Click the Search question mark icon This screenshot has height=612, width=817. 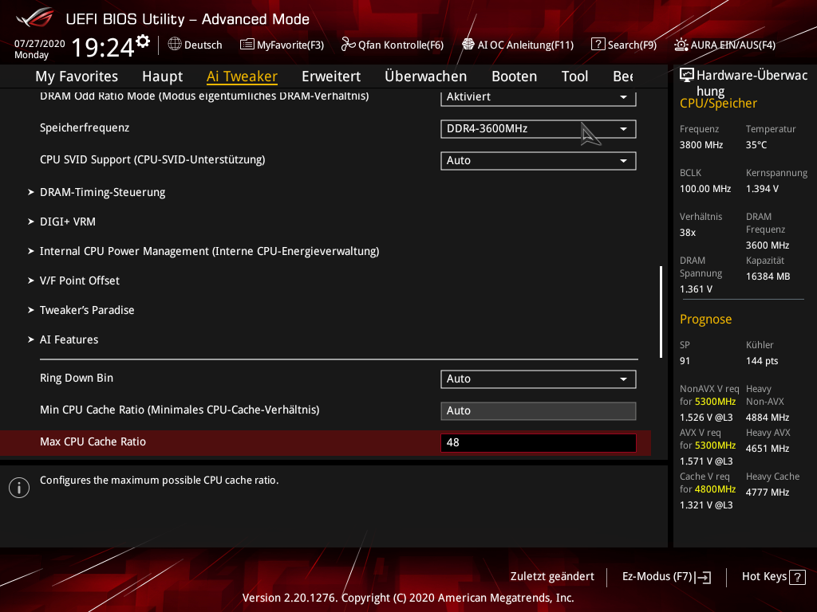(x=598, y=45)
